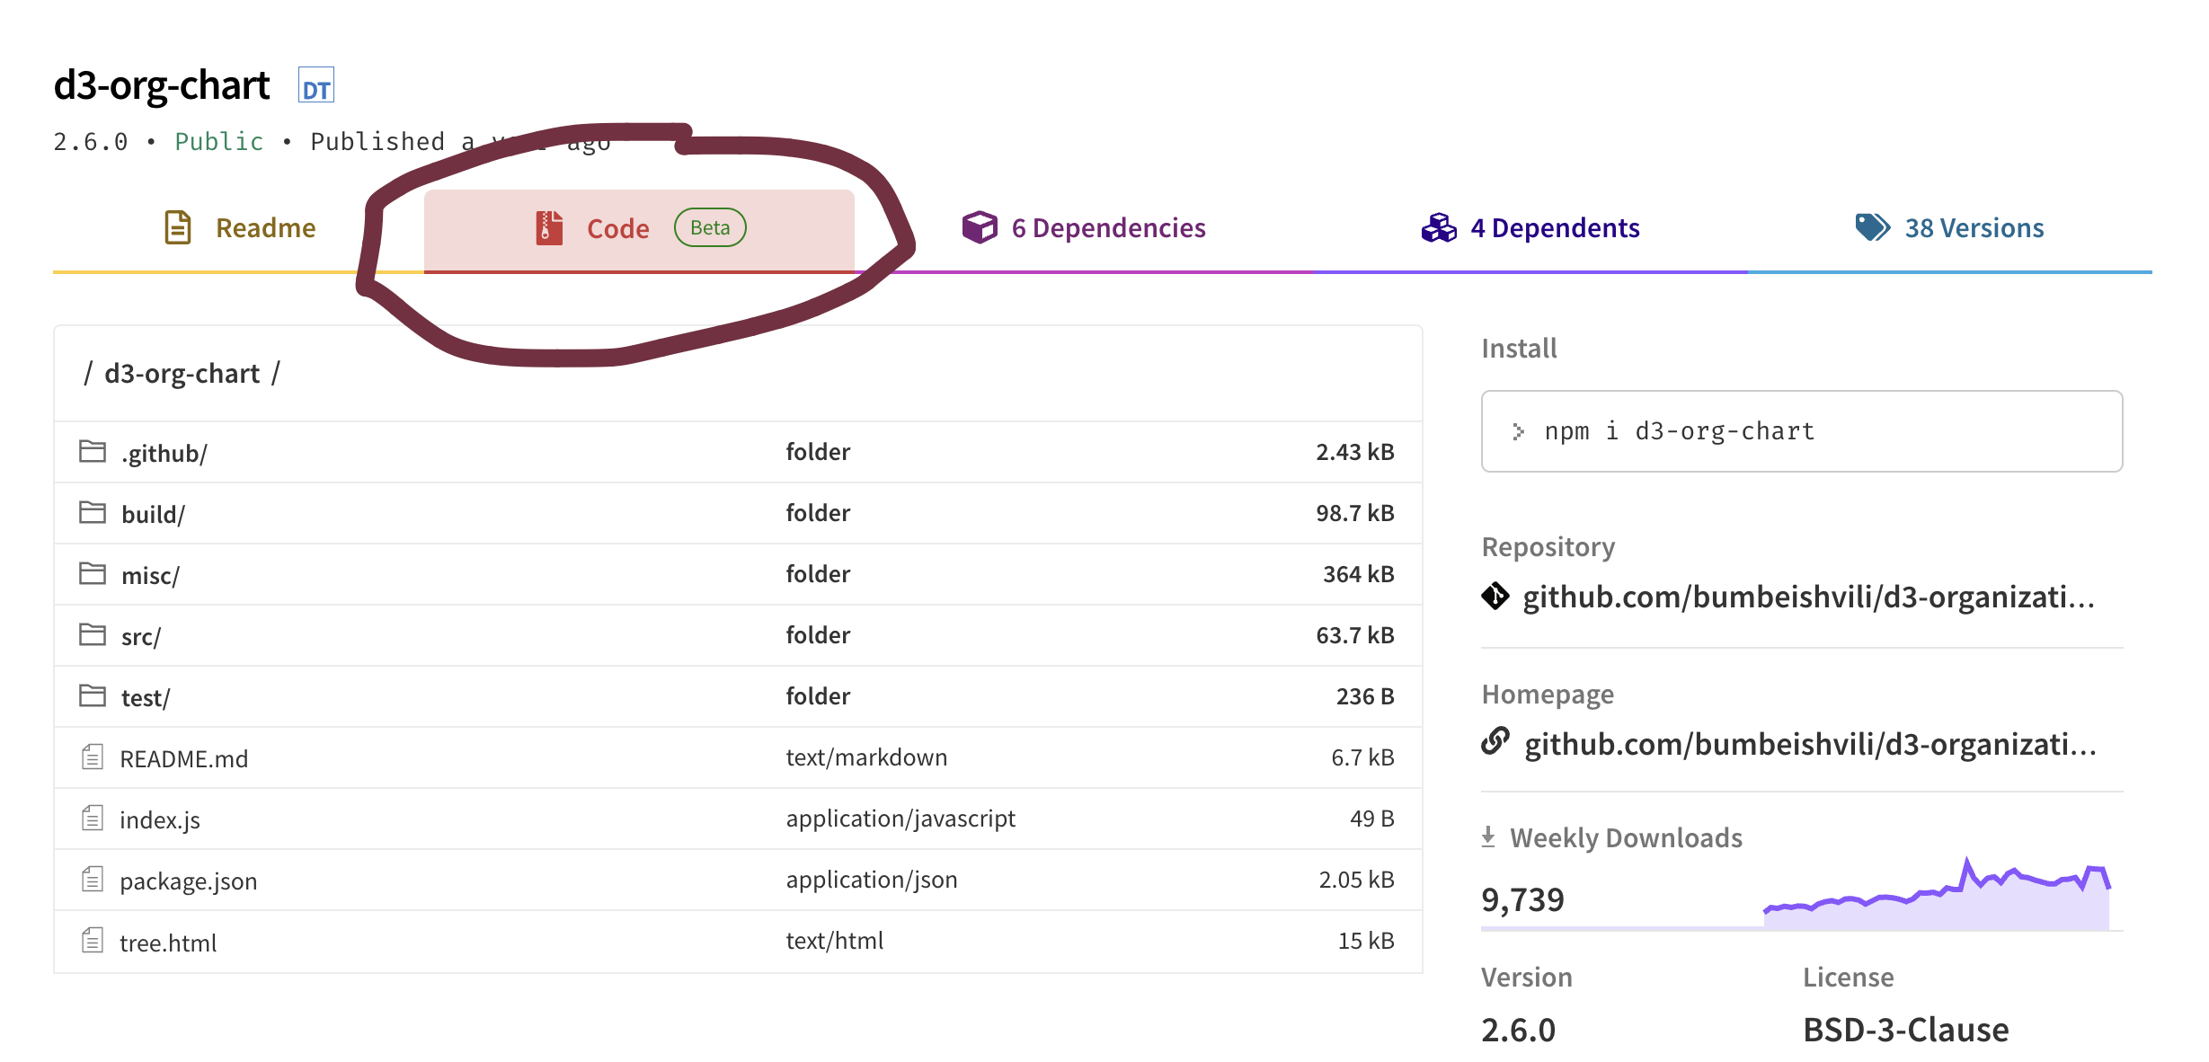Click the link icon beside Homepage
The image size is (2209, 1062).
tap(1496, 744)
